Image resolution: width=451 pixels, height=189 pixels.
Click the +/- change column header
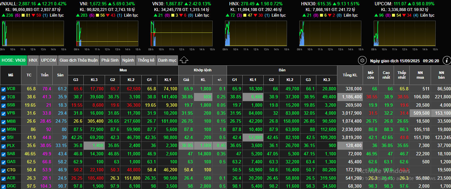(x=219, y=80)
